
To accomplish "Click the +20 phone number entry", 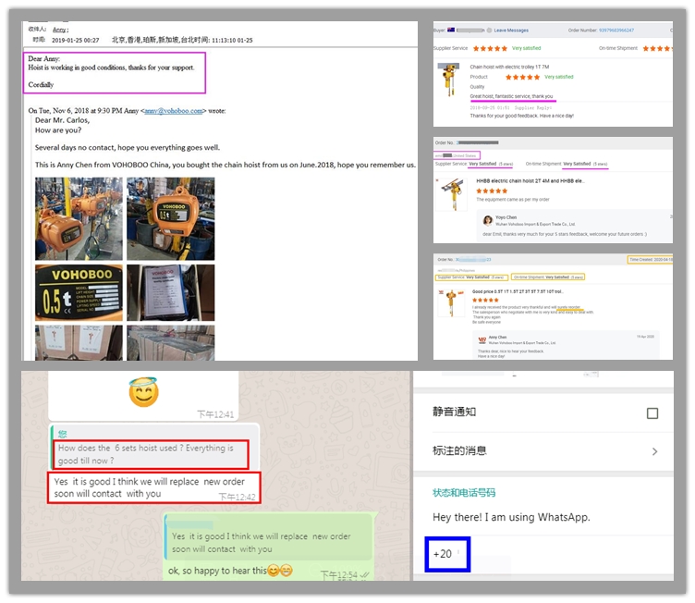I will pos(447,553).
